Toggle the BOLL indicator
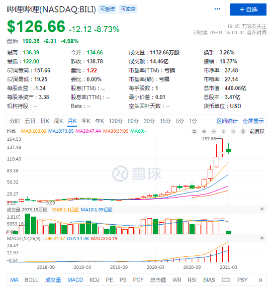 pyautogui.click(x=31, y=280)
